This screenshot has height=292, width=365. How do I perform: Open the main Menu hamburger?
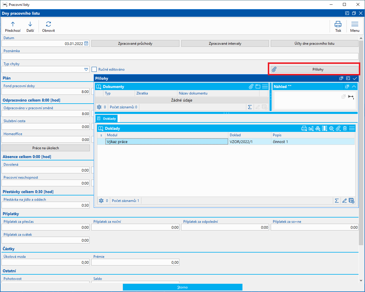tap(355, 26)
